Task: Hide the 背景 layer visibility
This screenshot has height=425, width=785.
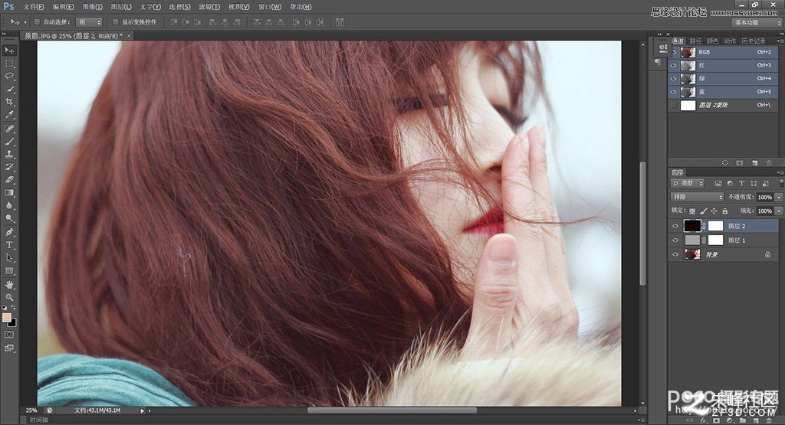Action: (x=675, y=254)
